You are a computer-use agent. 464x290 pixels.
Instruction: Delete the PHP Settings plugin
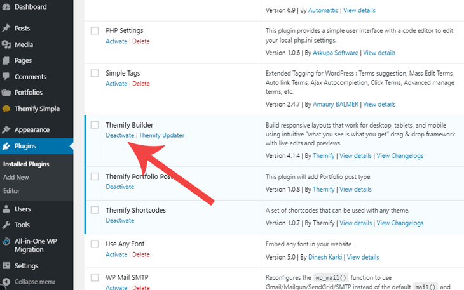click(141, 41)
